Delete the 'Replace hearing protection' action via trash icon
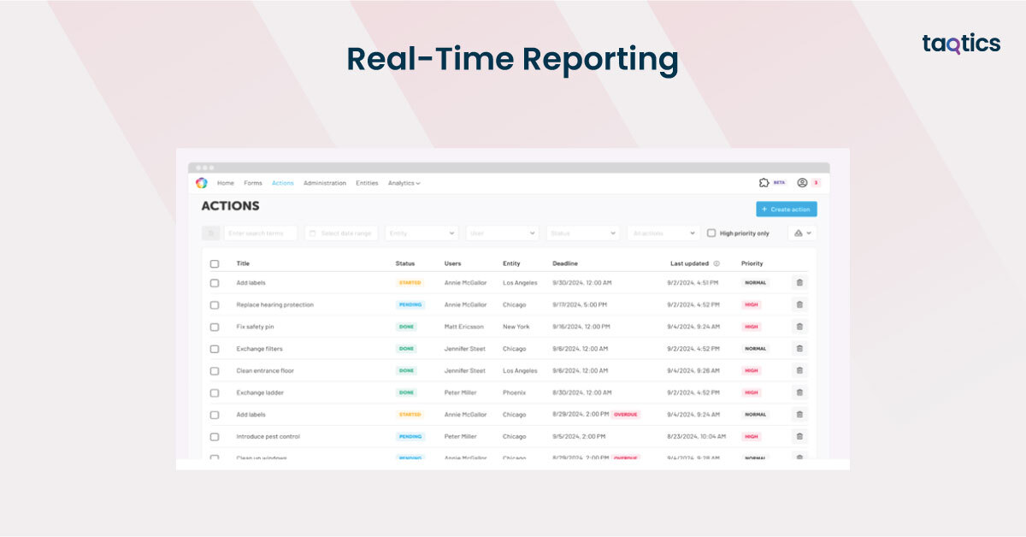The height and width of the screenshot is (537, 1026). tap(799, 304)
